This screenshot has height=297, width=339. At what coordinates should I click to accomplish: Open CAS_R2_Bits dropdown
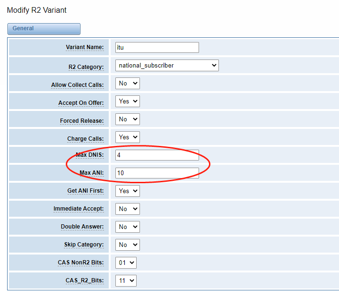point(126,280)
